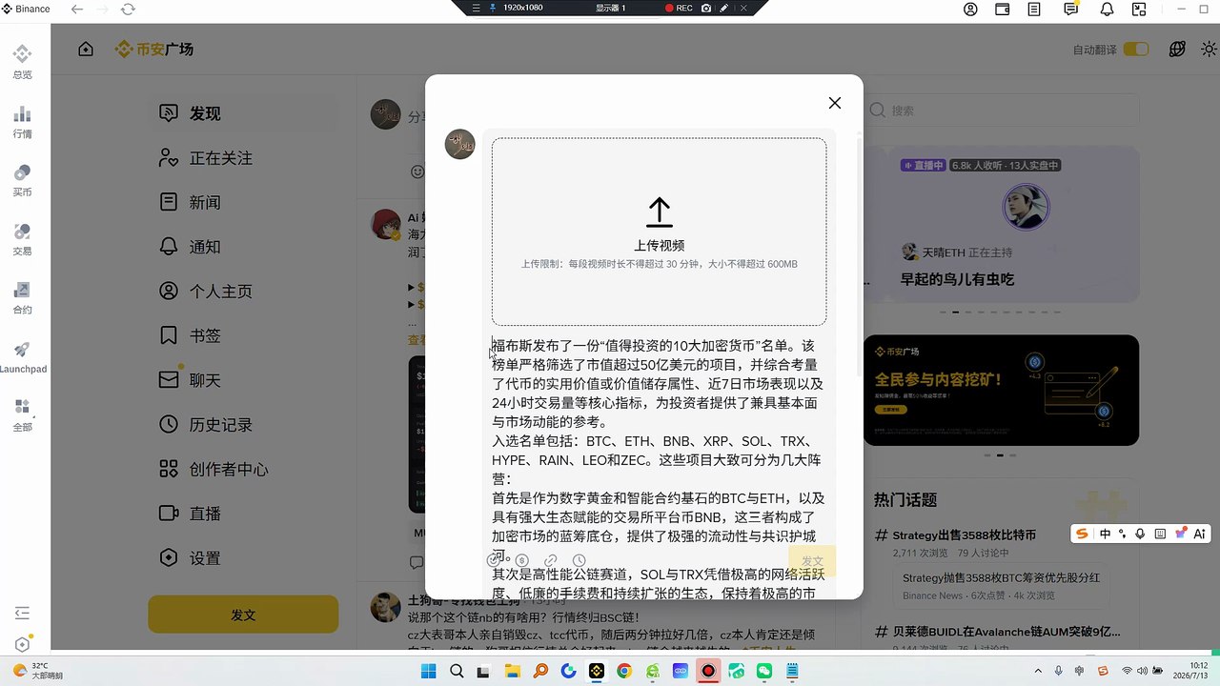The height and width of the screenshot is (686, 1220).
Task: Go forward with the right arrow
Action: point(103,9)
